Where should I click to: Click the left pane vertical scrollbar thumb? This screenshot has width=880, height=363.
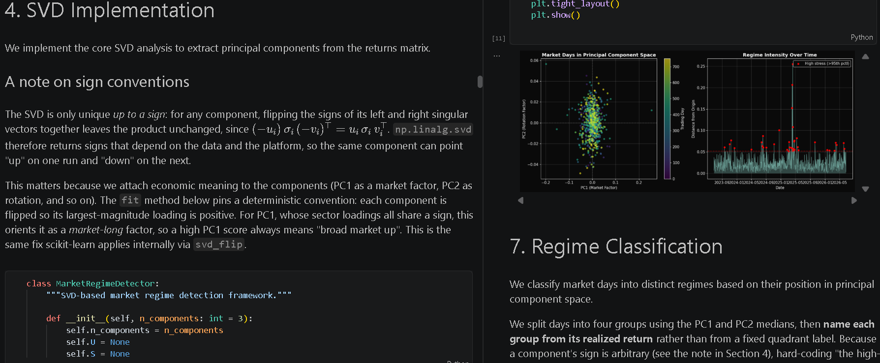480,82
